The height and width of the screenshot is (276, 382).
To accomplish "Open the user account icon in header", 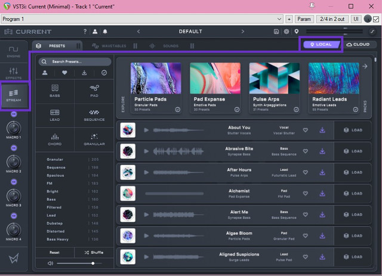I will (95, 32).
